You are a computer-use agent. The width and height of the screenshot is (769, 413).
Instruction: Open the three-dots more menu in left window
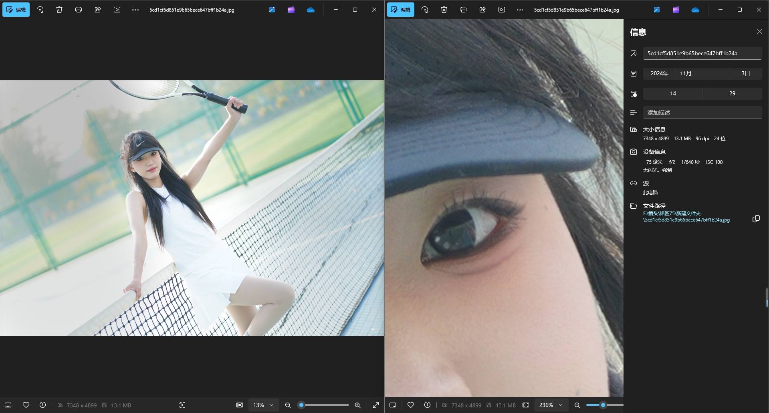point(135,10)
